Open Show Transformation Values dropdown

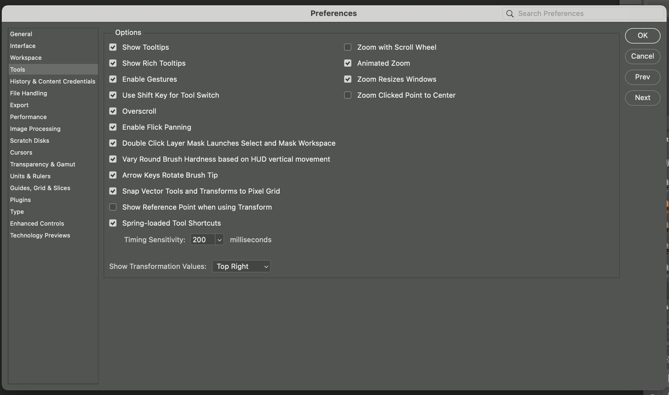(x=241, y=266)
